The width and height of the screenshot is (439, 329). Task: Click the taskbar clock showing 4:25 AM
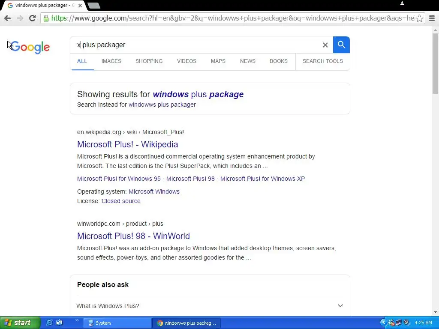pos(423,323)
